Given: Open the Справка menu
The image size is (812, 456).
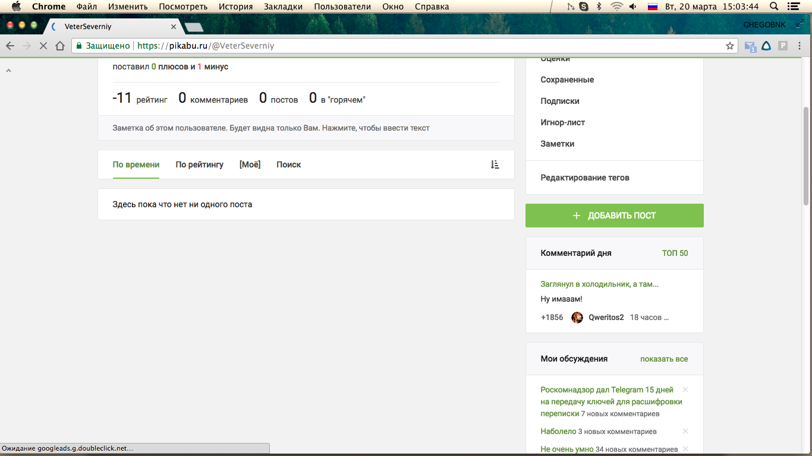Looking at the screenshot, I should pyautogui.click(x=432, y=7).
